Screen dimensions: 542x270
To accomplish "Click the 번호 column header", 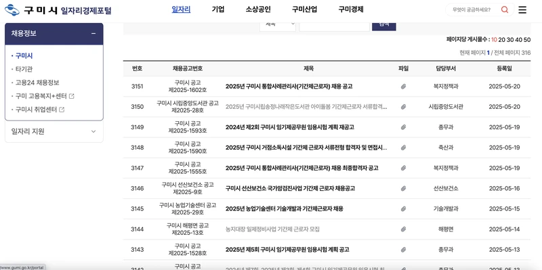I will [x=138, y=68].
